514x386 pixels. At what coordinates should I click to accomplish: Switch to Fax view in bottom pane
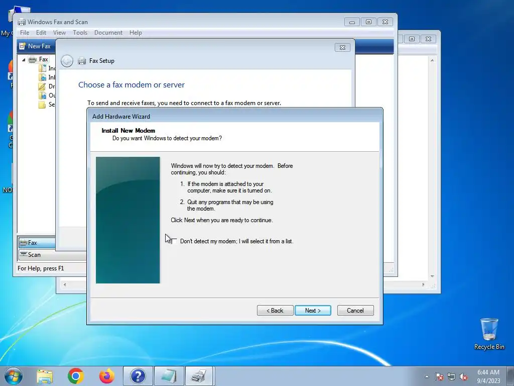(x=37, y=243)
